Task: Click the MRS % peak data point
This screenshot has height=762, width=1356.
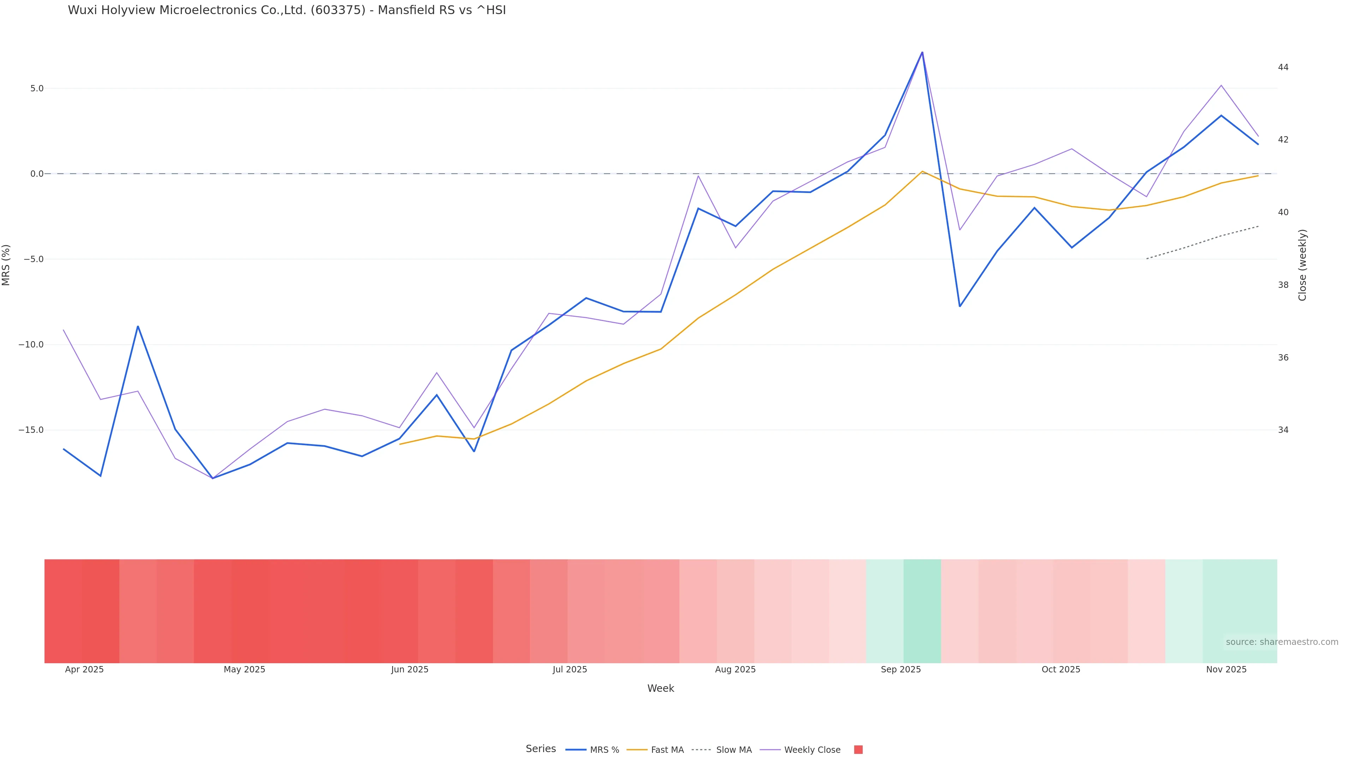Action: point(922,52)
